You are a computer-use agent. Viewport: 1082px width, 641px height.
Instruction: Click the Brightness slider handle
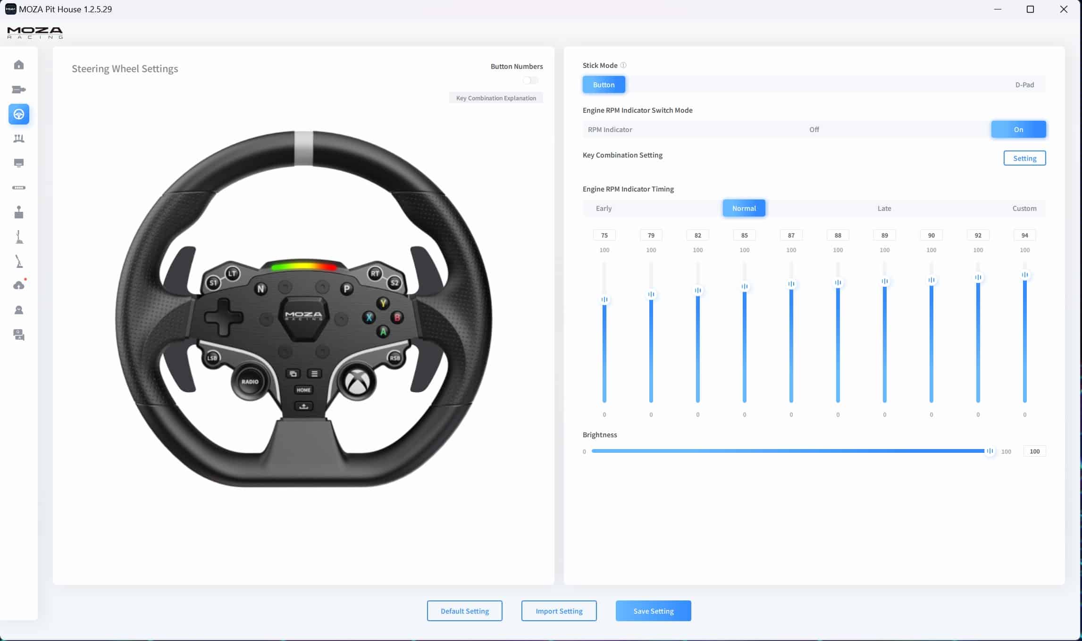coord(990,451)
